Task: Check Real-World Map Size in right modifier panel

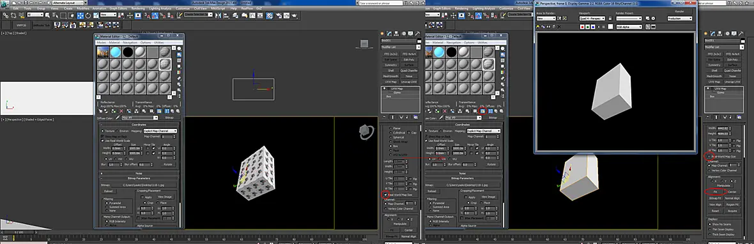Action: (x=709, y=156)
